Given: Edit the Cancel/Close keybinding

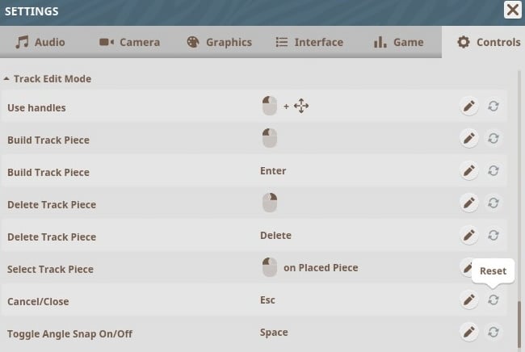Looking at the screenshot, I should [x=468, y=300].
